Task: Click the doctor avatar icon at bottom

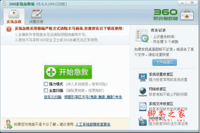Action: 8,124
